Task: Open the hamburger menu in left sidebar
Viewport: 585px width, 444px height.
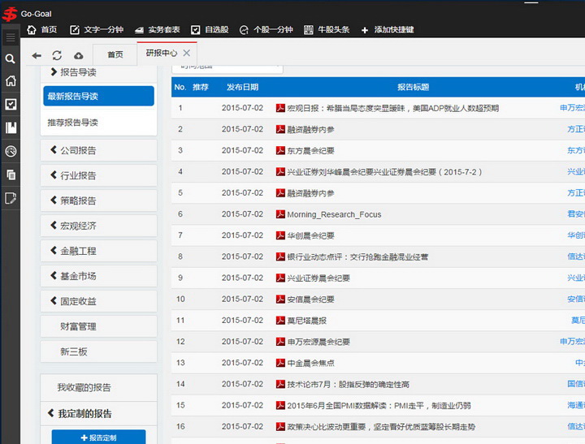Action: [x=10, y=37]
